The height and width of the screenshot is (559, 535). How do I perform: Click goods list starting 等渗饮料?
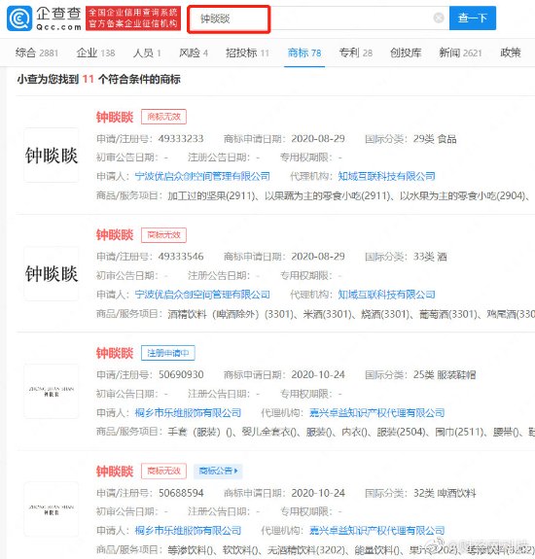351,549
